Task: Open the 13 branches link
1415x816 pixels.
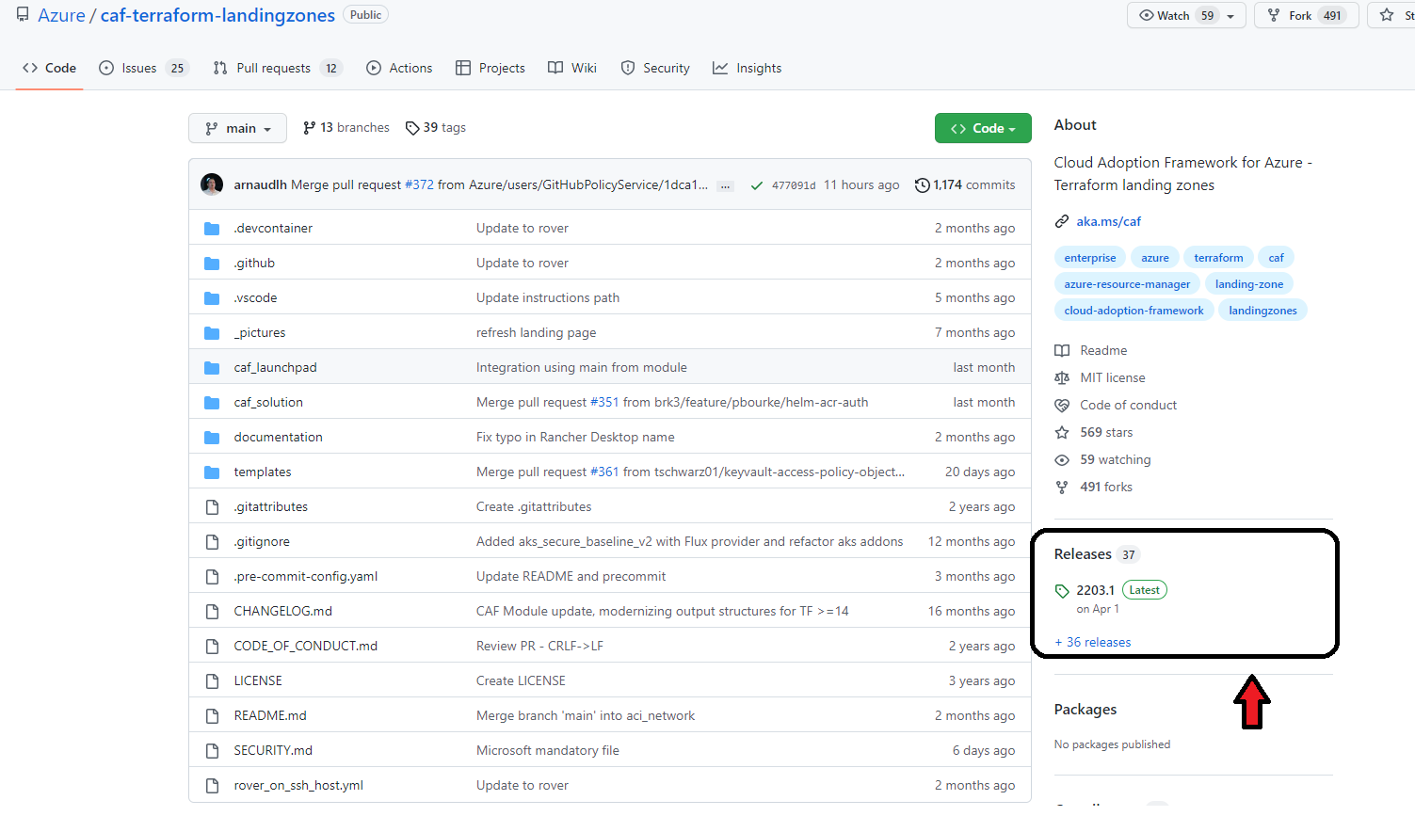Action: (346, 128)
